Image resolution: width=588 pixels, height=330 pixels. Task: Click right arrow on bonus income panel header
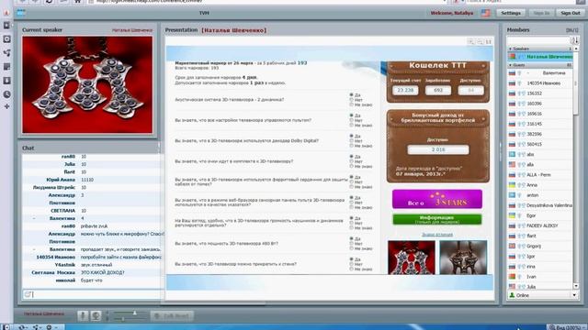[x=484, y=119]
